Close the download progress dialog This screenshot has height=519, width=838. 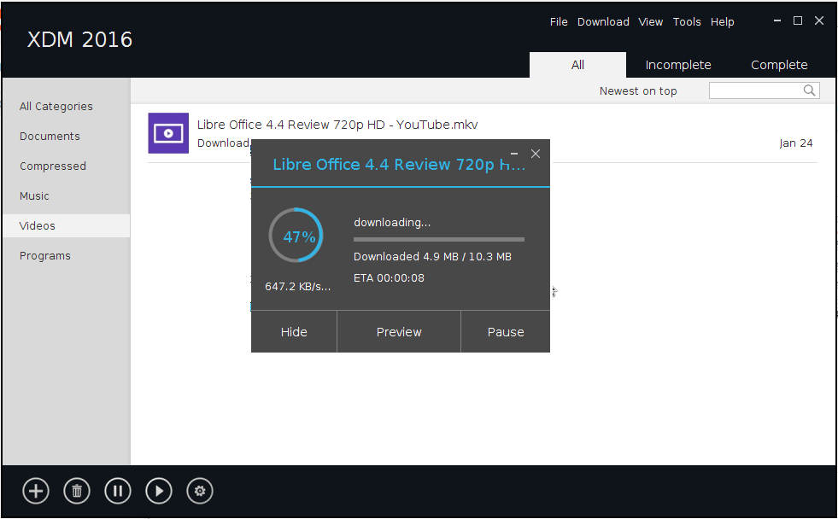coord(536,154)
